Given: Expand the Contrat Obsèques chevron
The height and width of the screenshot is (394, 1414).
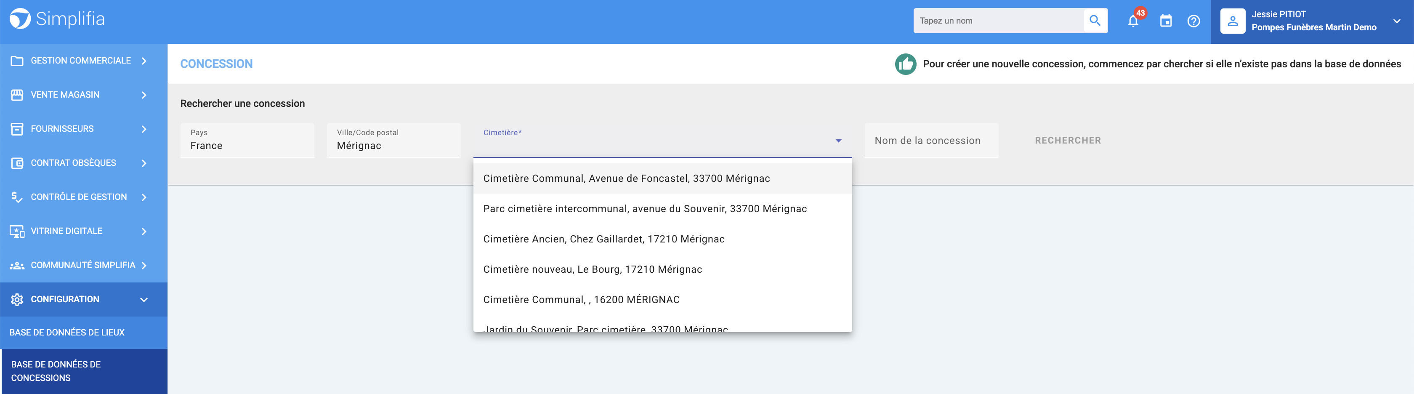Looking at the screenshot, I should (x=144, y=163).
